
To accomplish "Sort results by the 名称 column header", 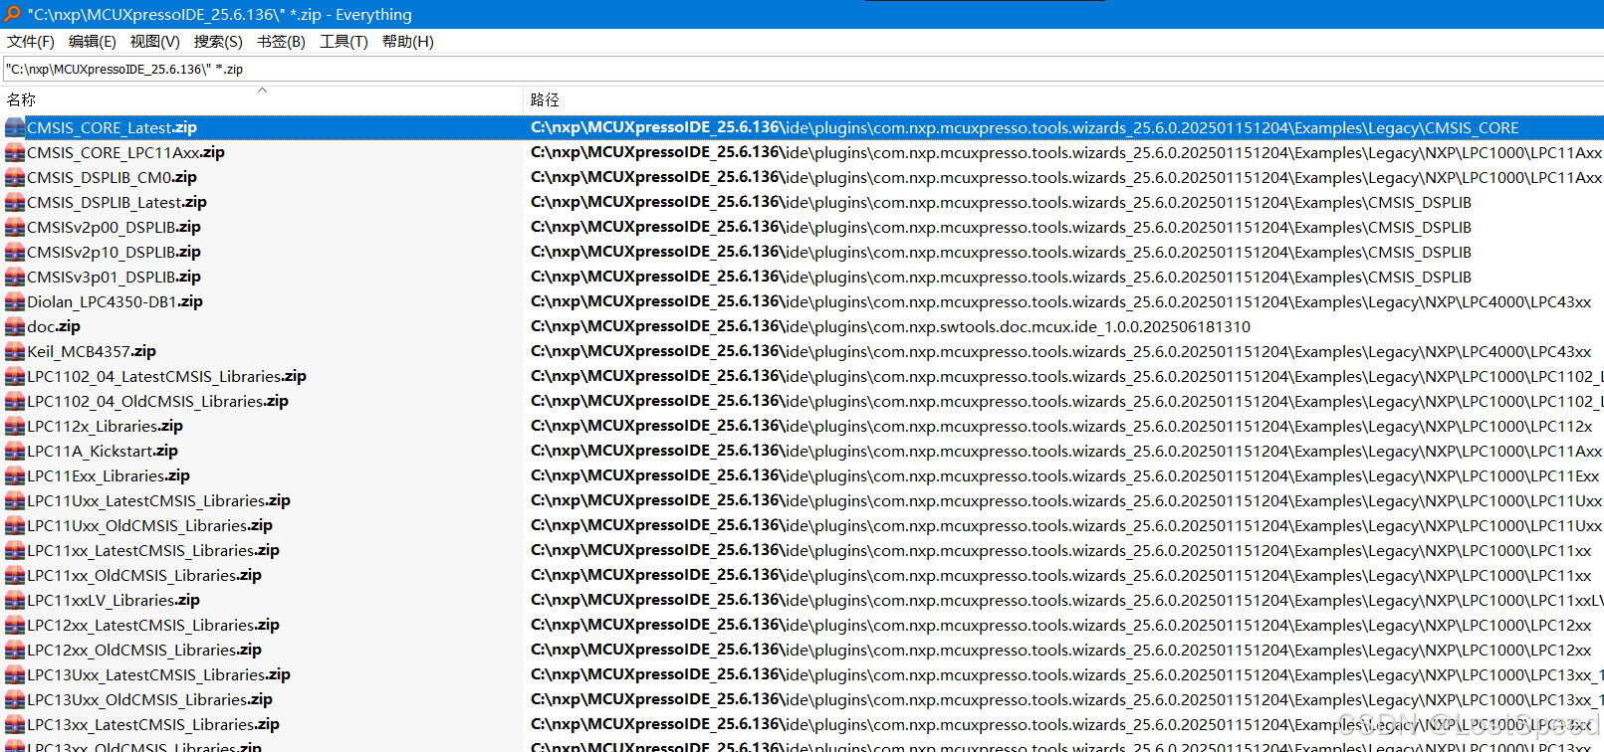I will (x=262, y=99).
